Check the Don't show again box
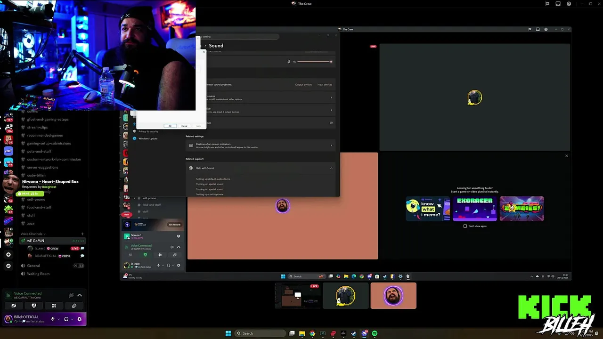This screenshot has height=339, width=603. (x=465, y=226)
